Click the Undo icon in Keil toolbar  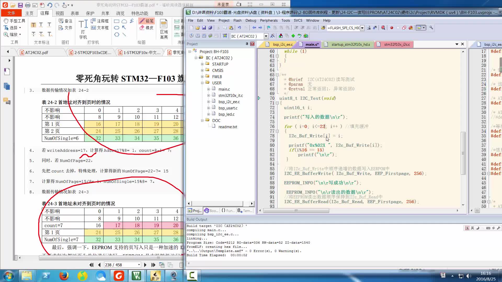239,28
